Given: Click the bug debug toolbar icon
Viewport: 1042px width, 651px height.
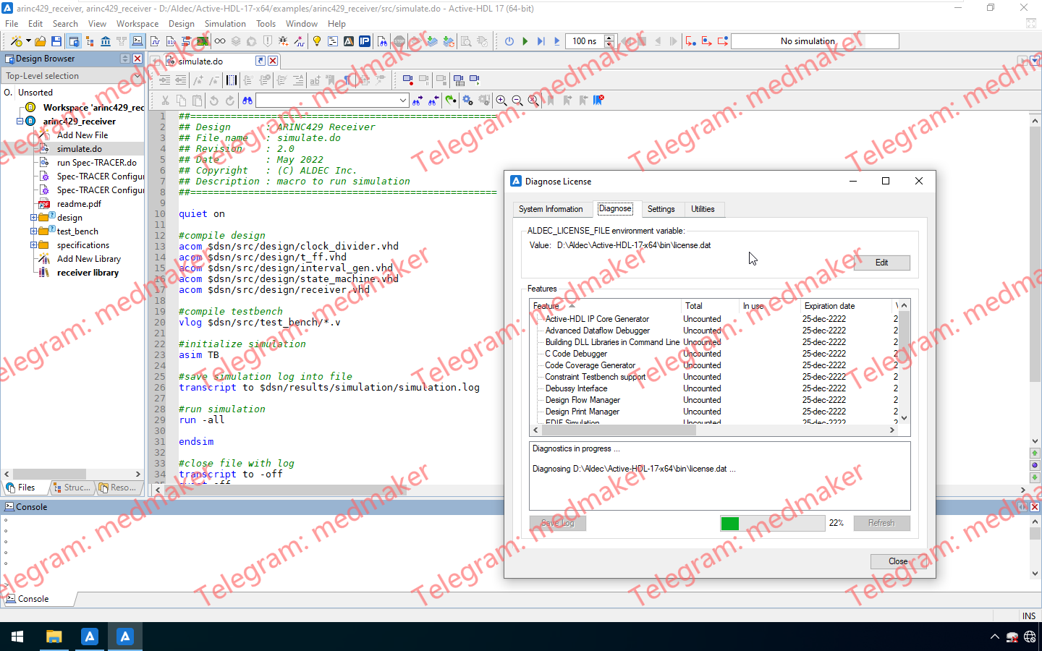Looking at the screenshot, I should pos(283,41).
